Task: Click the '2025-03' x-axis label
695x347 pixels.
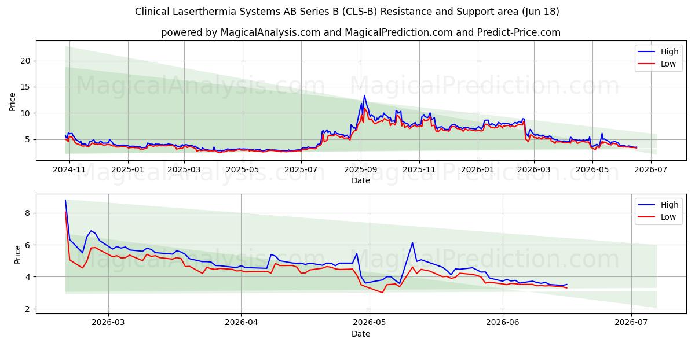Action: click(x=184, y=170)
